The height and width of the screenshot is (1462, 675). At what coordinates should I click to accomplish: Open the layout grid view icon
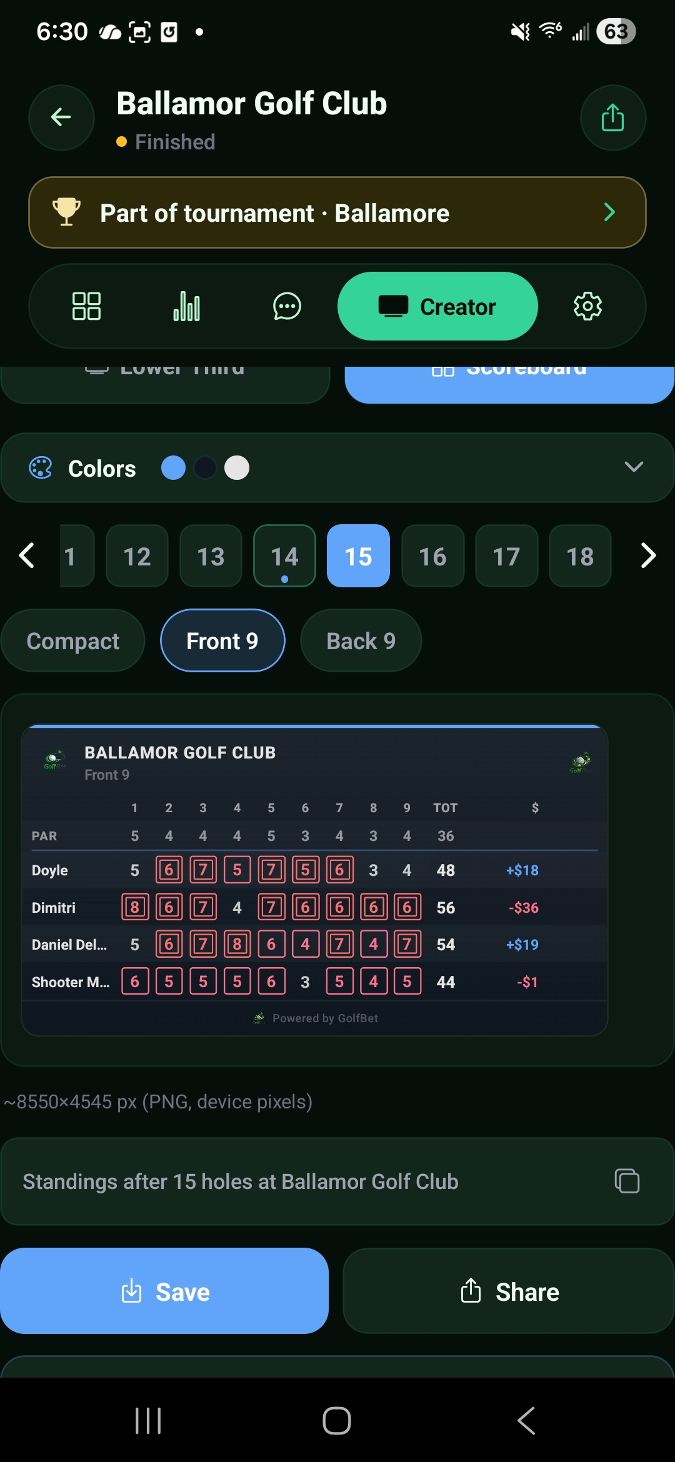coord(86,306)
